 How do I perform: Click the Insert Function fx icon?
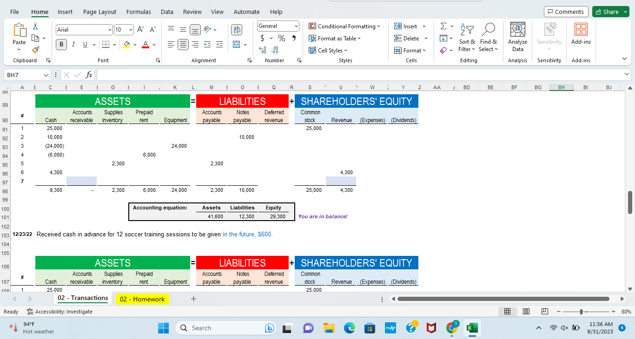pos(89,75)
